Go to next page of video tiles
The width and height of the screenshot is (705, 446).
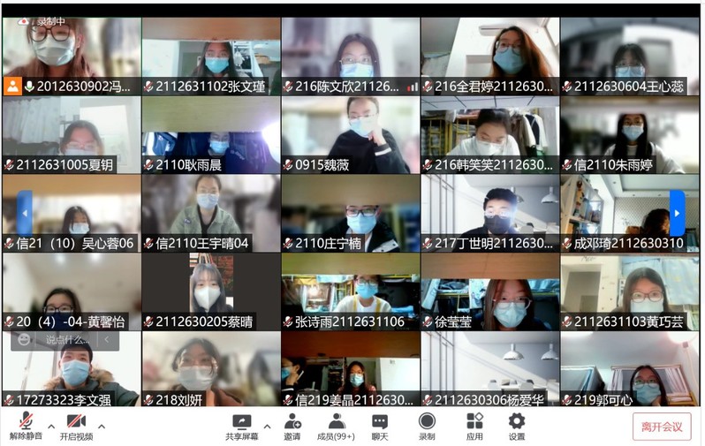(x=677, y=213)
